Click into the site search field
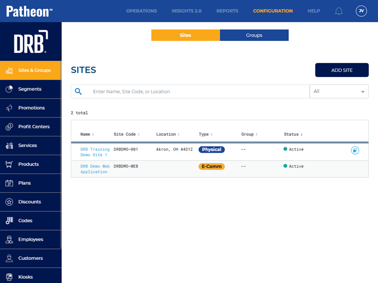Image resolution: width=378 pixels, height=283 pixels. tap(197, 92)
